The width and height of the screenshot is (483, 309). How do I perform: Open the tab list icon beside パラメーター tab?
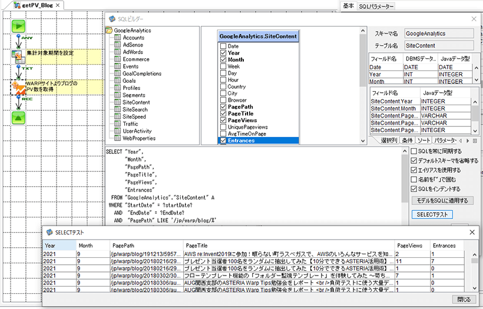point(475,140)
